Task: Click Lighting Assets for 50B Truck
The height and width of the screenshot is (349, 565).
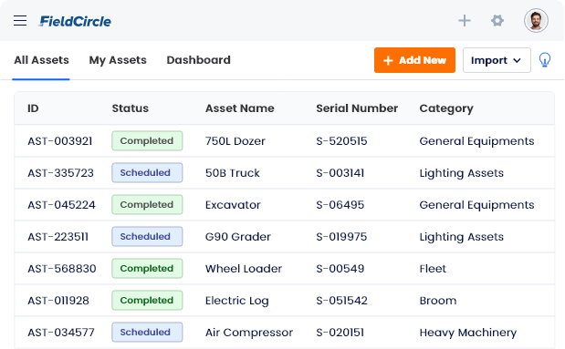Action: click(462, 173)
